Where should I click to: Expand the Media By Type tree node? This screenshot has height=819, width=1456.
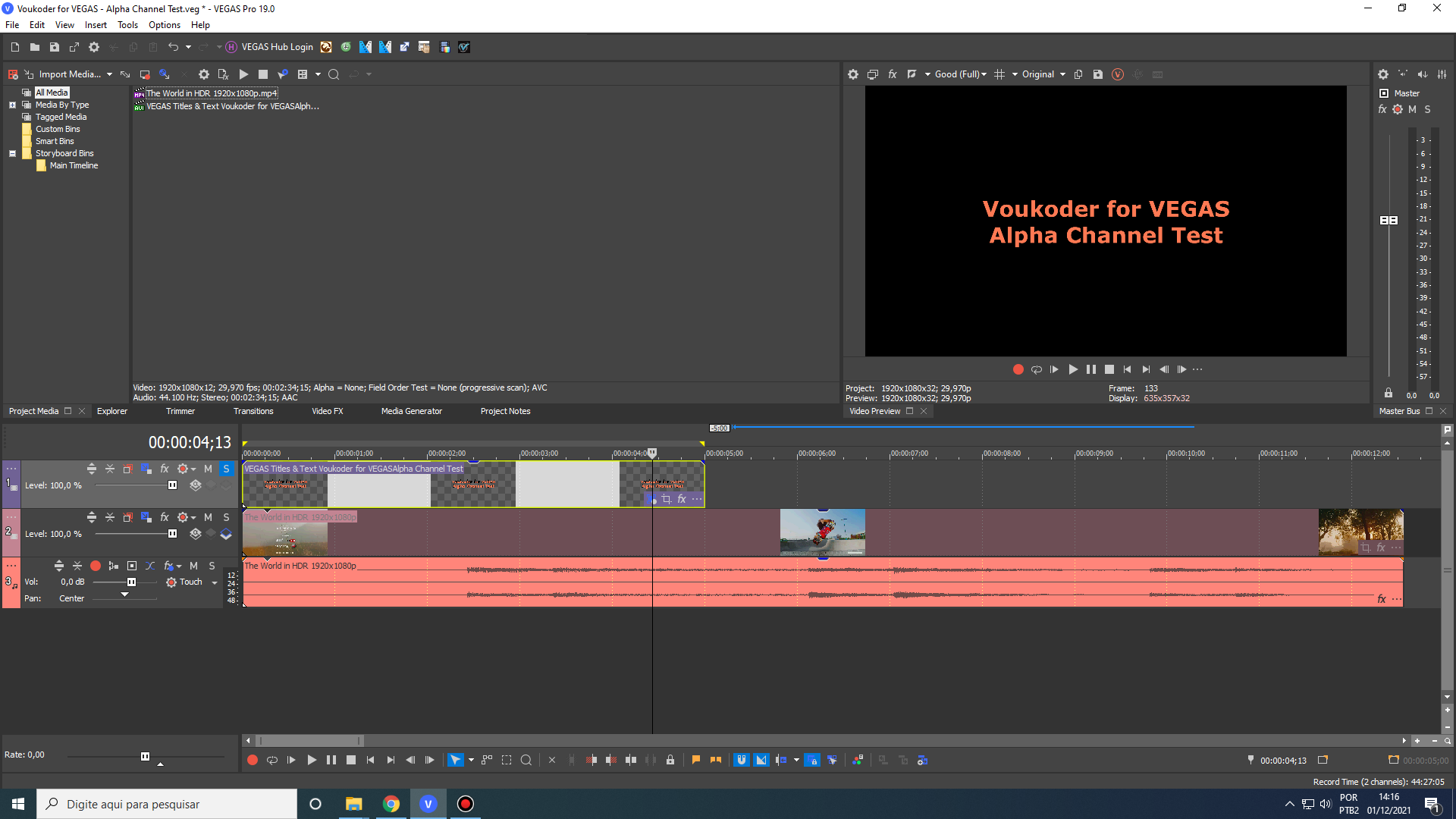pos(12,105)
